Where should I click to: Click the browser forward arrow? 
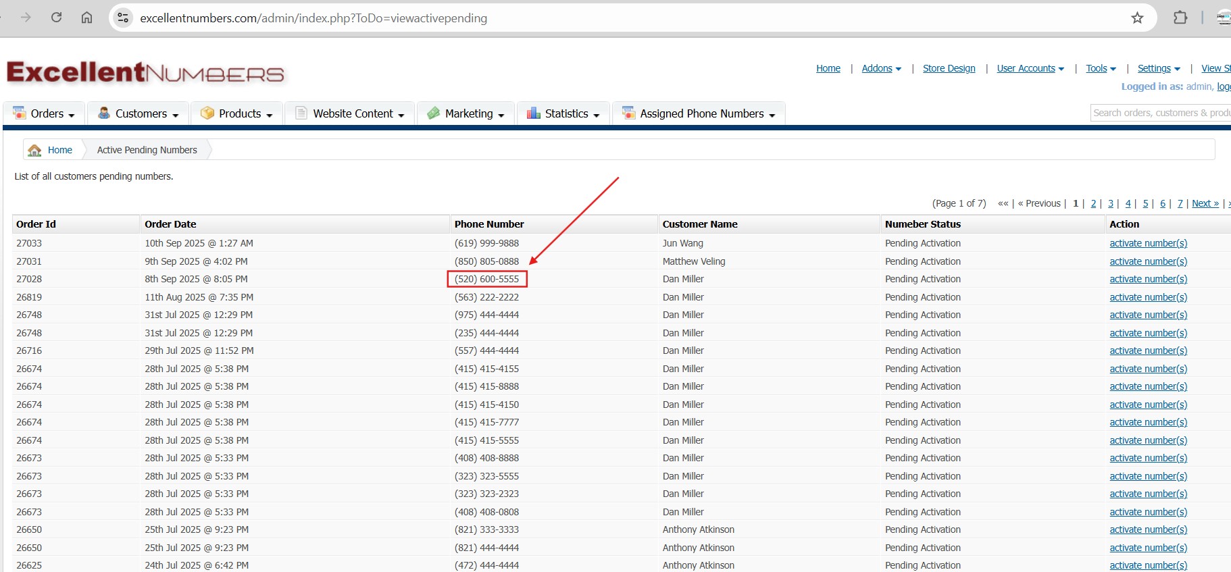tap(26, 18)
